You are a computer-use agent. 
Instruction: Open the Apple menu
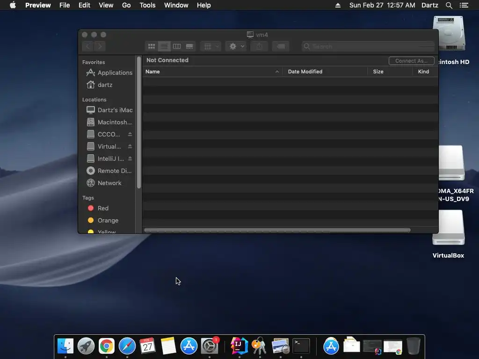click(13, 5)
